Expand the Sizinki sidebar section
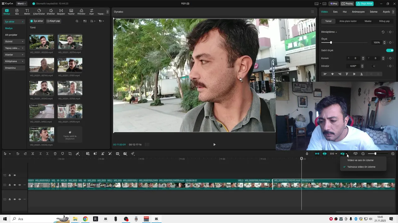The width and height of the screenshot is (398, 223). (x=14, y=42)
